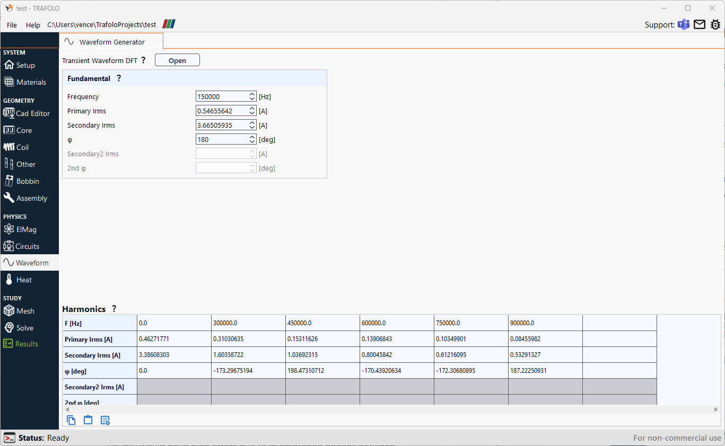
Task: Select the 300000.0 frequency cell
Action: (248, 323)
